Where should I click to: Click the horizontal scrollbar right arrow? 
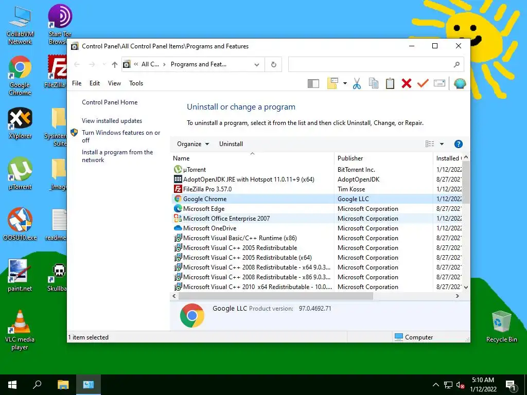click(458, 296)
